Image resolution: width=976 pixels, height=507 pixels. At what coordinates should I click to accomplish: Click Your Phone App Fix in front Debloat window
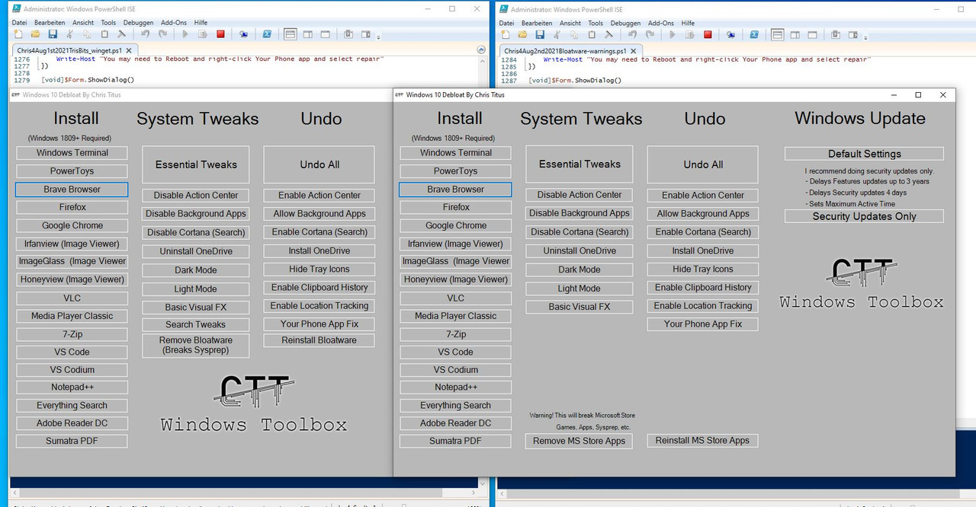pos(703,324)
